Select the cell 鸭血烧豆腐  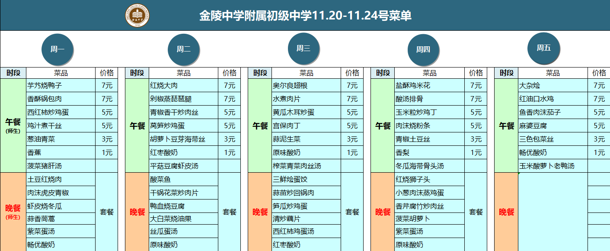pyautogui.click(x=184, y=206)
